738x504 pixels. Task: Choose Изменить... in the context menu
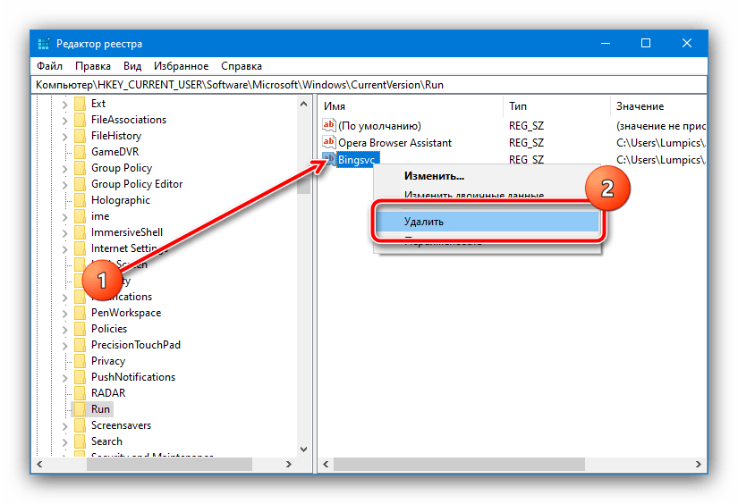pyautogui.click(x=434, y=176)
